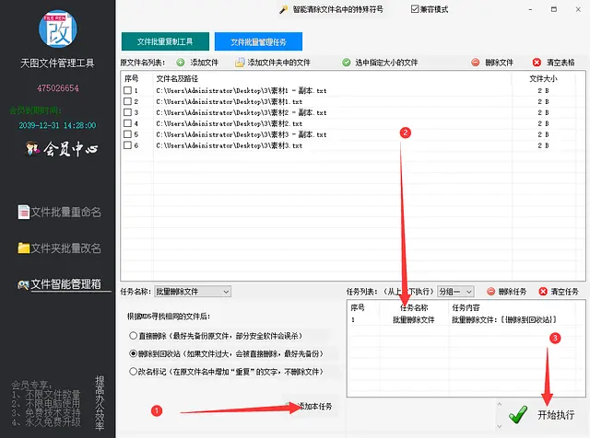Click the 任务名称 column header in task list
This screenshot has height=438, width=590.
pyautogui.click(x=414, y=307)
